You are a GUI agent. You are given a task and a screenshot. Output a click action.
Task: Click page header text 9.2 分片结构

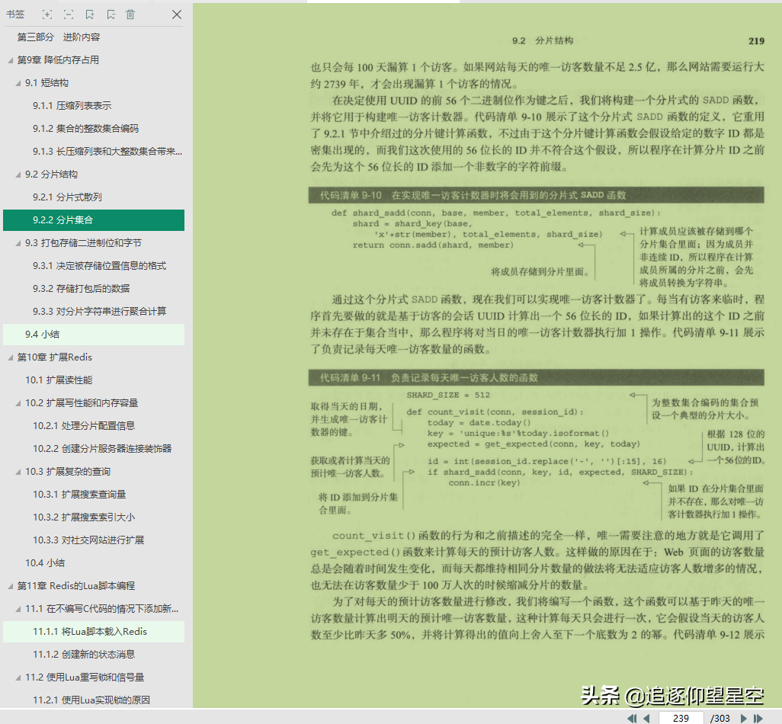(x=543, y=41)
